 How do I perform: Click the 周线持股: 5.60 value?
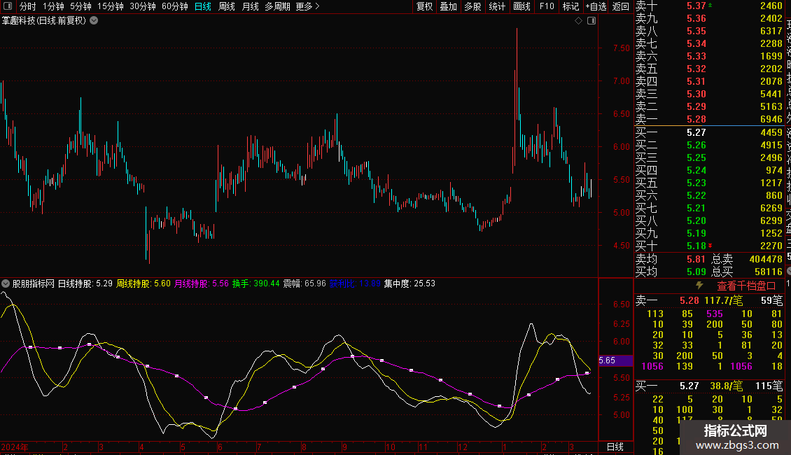pyautogui.click(x=143, y=283)
